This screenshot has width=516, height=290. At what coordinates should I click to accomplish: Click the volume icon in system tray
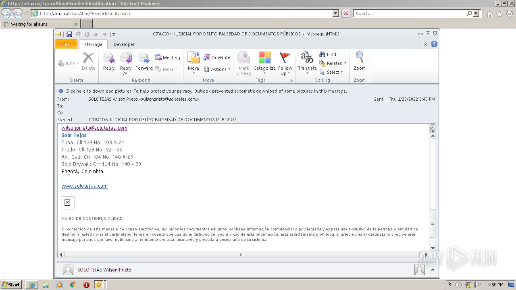tap(458, 285)
